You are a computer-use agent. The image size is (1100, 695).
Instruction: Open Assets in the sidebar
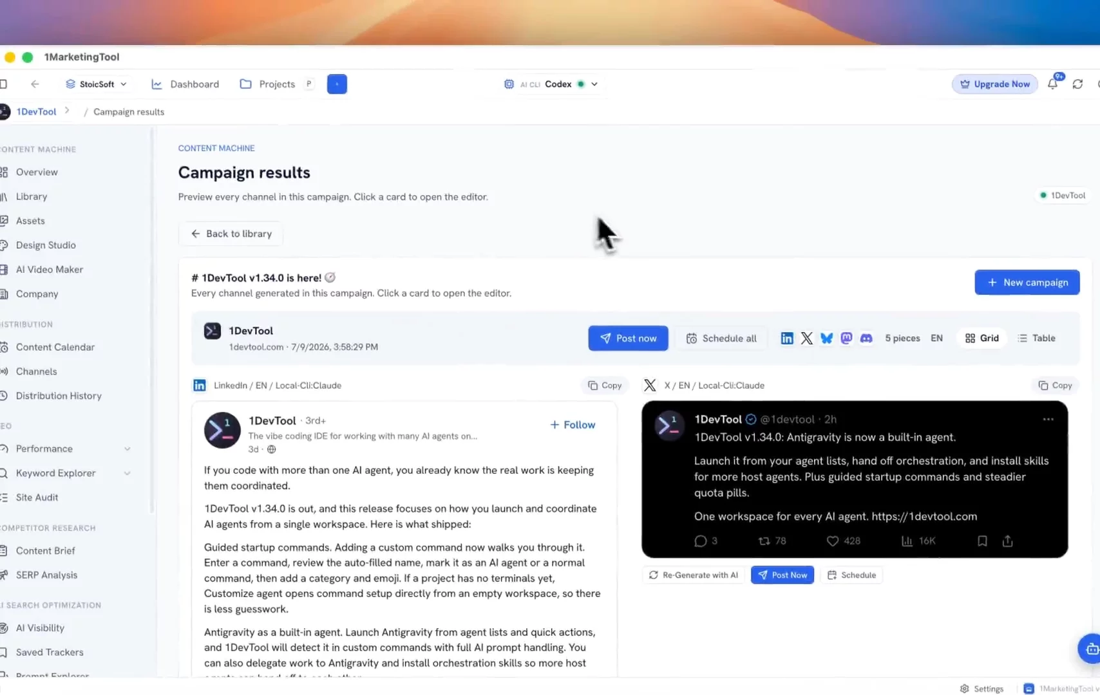pyautogui.click(x=30, y=221)
